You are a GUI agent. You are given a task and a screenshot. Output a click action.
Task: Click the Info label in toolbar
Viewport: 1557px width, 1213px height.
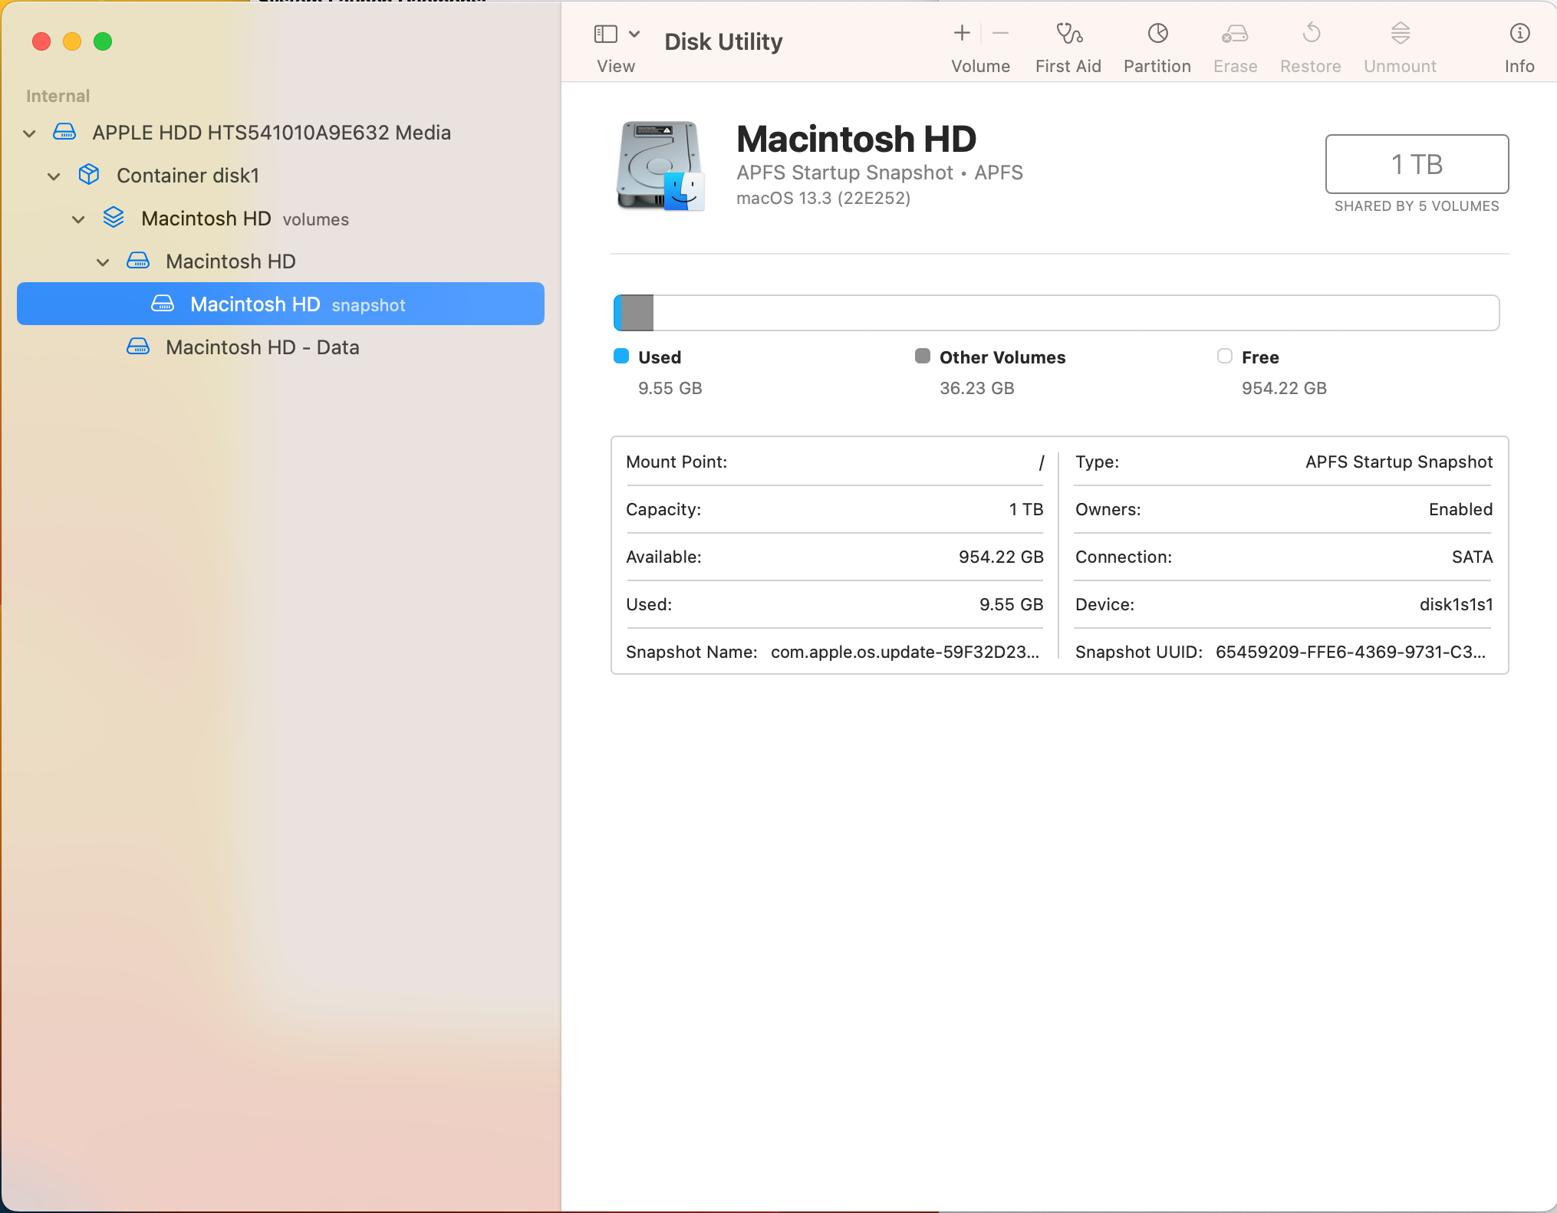[x=1519, y=67]
